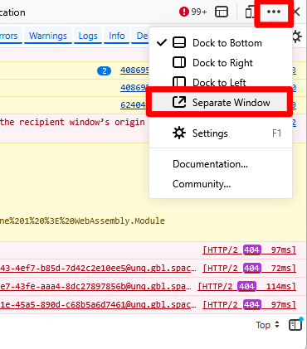
Task: Select the iframe picker icon
Action: pos(222,12)
